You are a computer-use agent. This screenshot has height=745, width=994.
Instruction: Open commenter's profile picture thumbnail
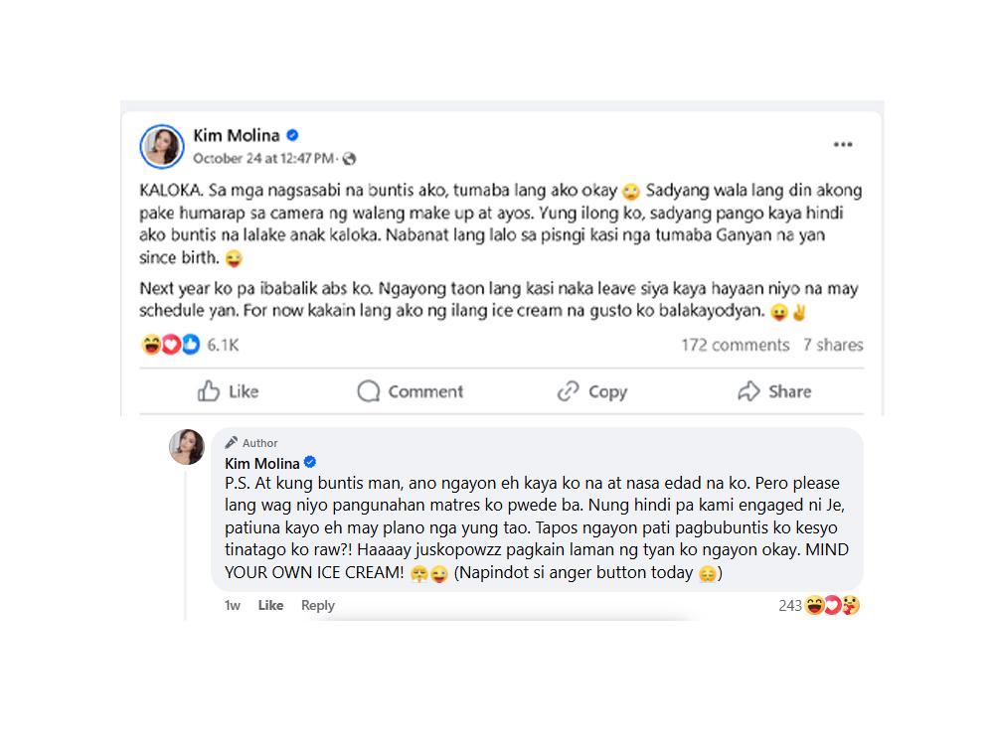click(187, 447)
